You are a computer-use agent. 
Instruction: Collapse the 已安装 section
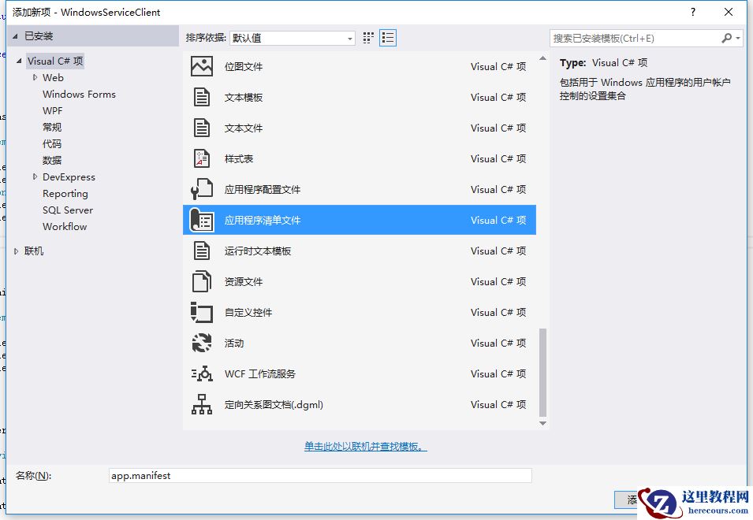click(x=15, y=36)
